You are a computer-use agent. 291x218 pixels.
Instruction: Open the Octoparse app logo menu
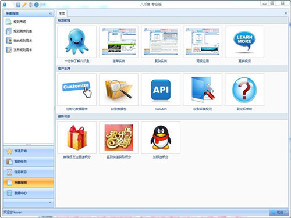coord(5,5)
